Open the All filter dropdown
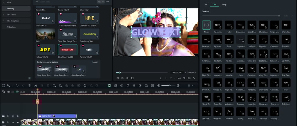This screenshot has width=297, height=126. coord(100,2)
